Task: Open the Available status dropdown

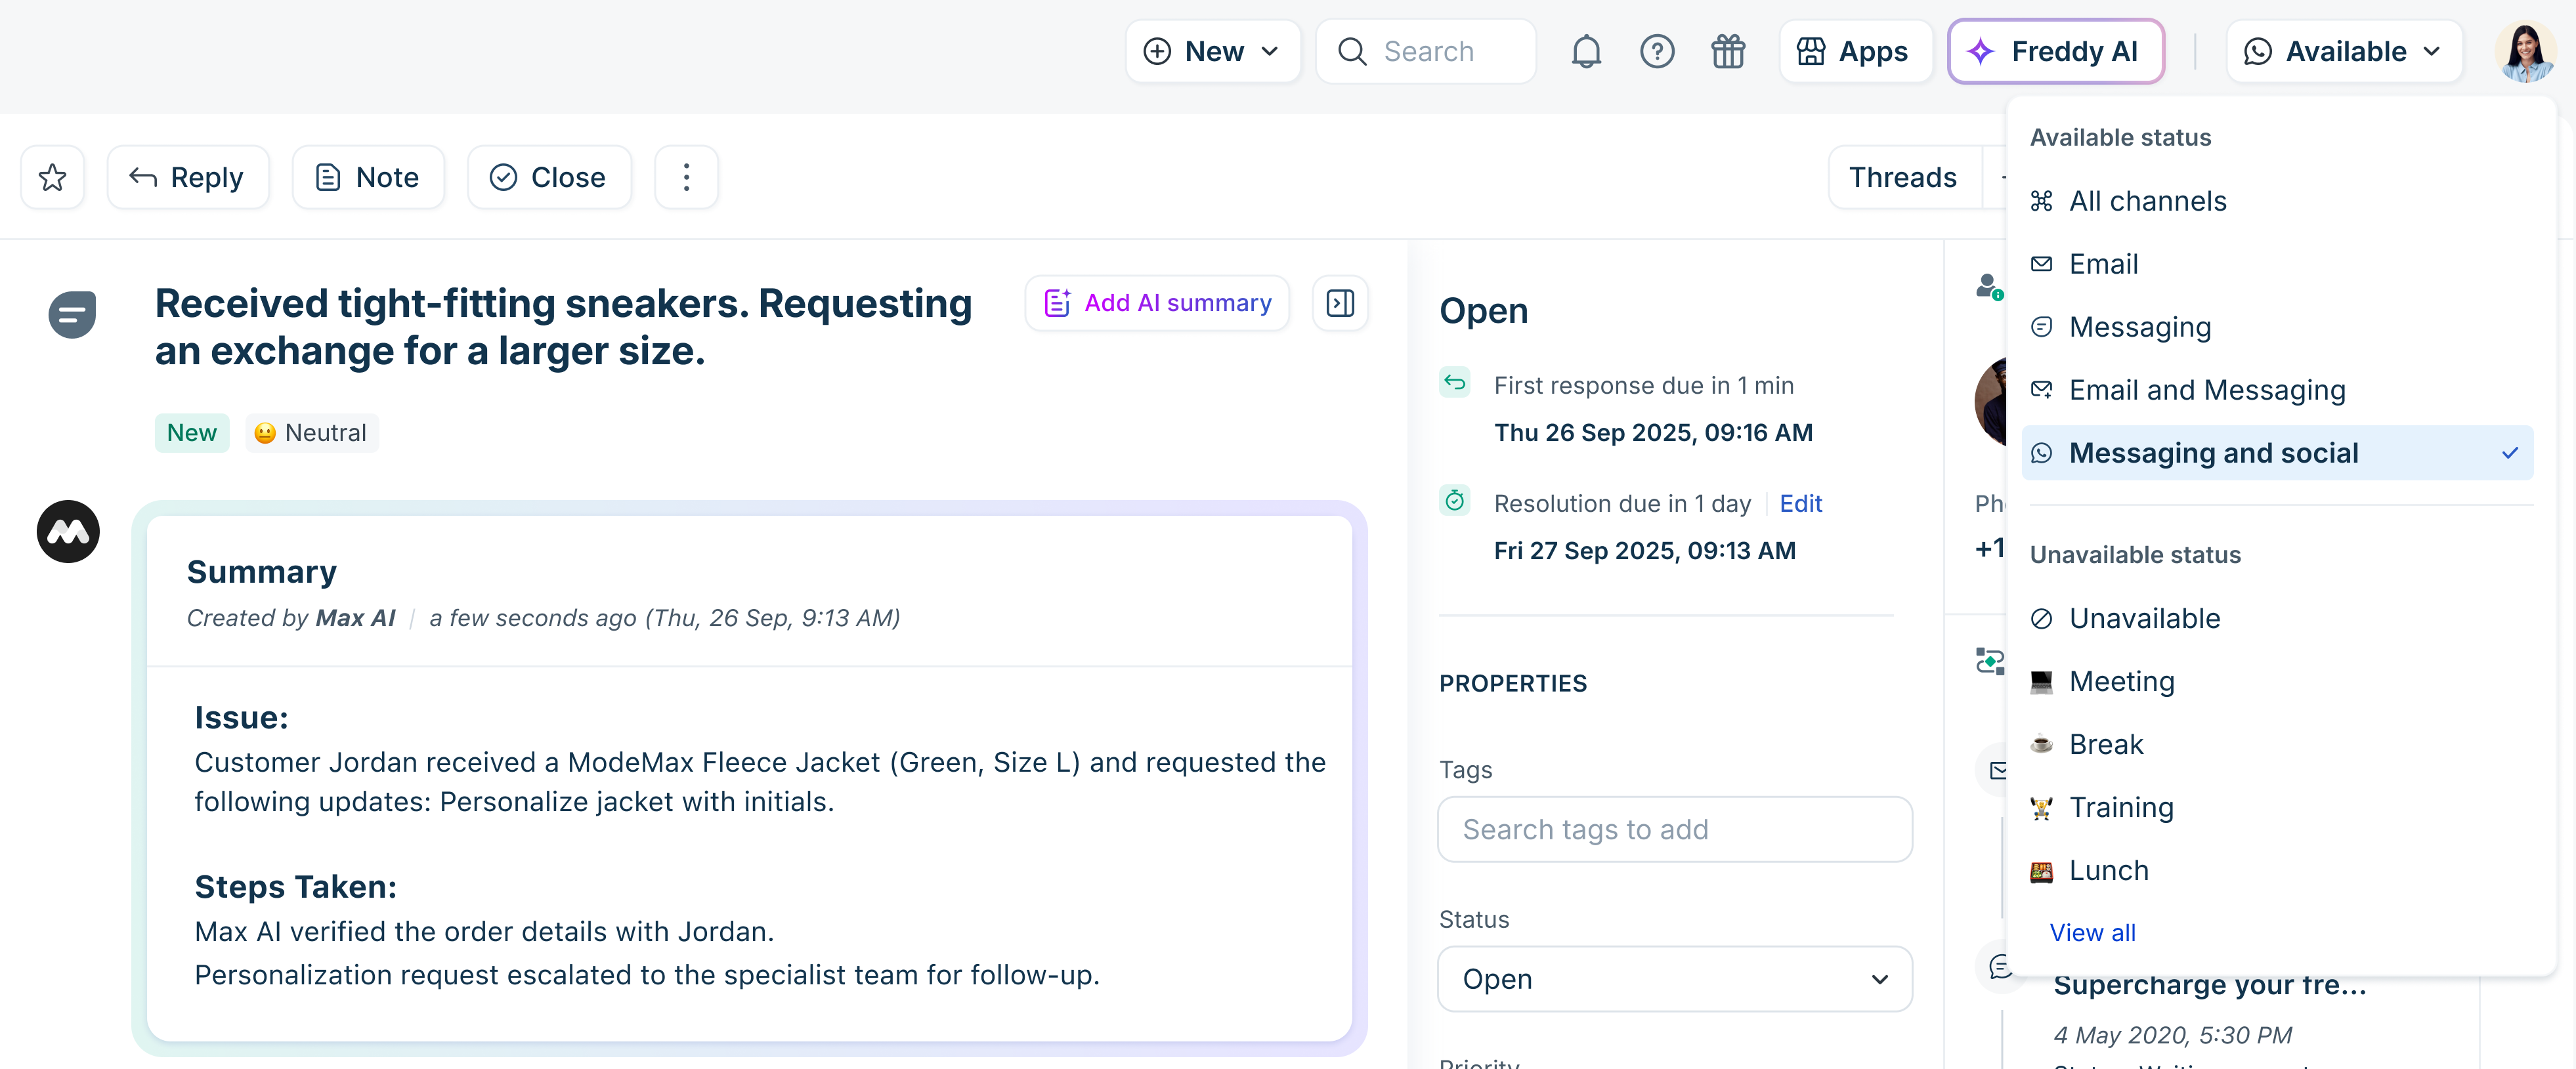Action: click(2343, 51)
